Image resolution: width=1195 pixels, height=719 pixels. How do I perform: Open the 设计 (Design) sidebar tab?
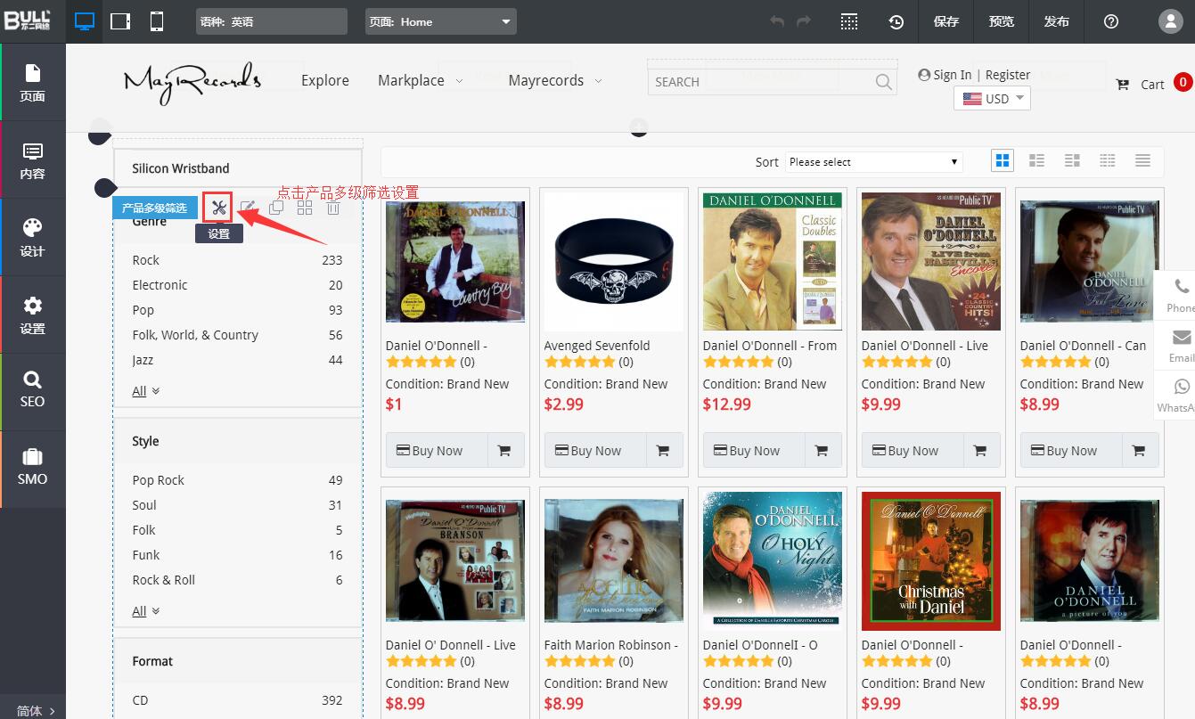click(33, 237)
